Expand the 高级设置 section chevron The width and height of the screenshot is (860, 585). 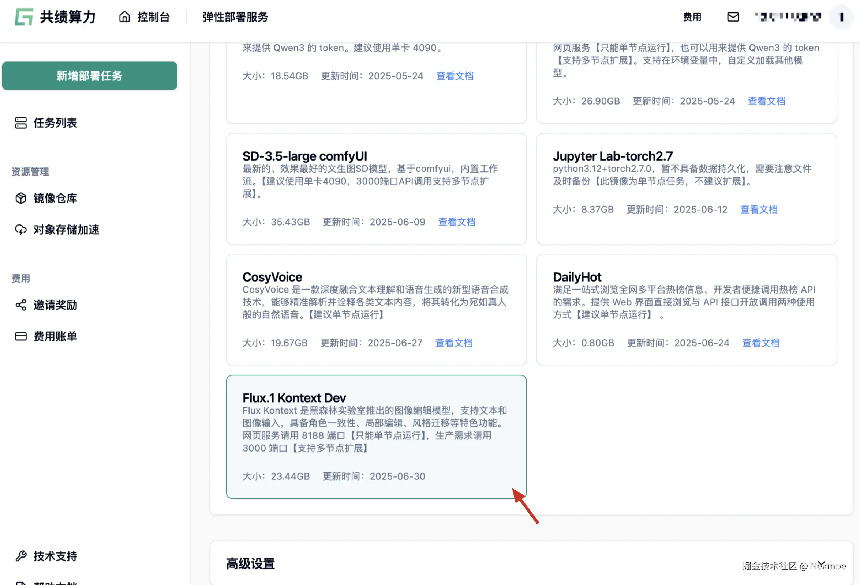coord(821,563)
